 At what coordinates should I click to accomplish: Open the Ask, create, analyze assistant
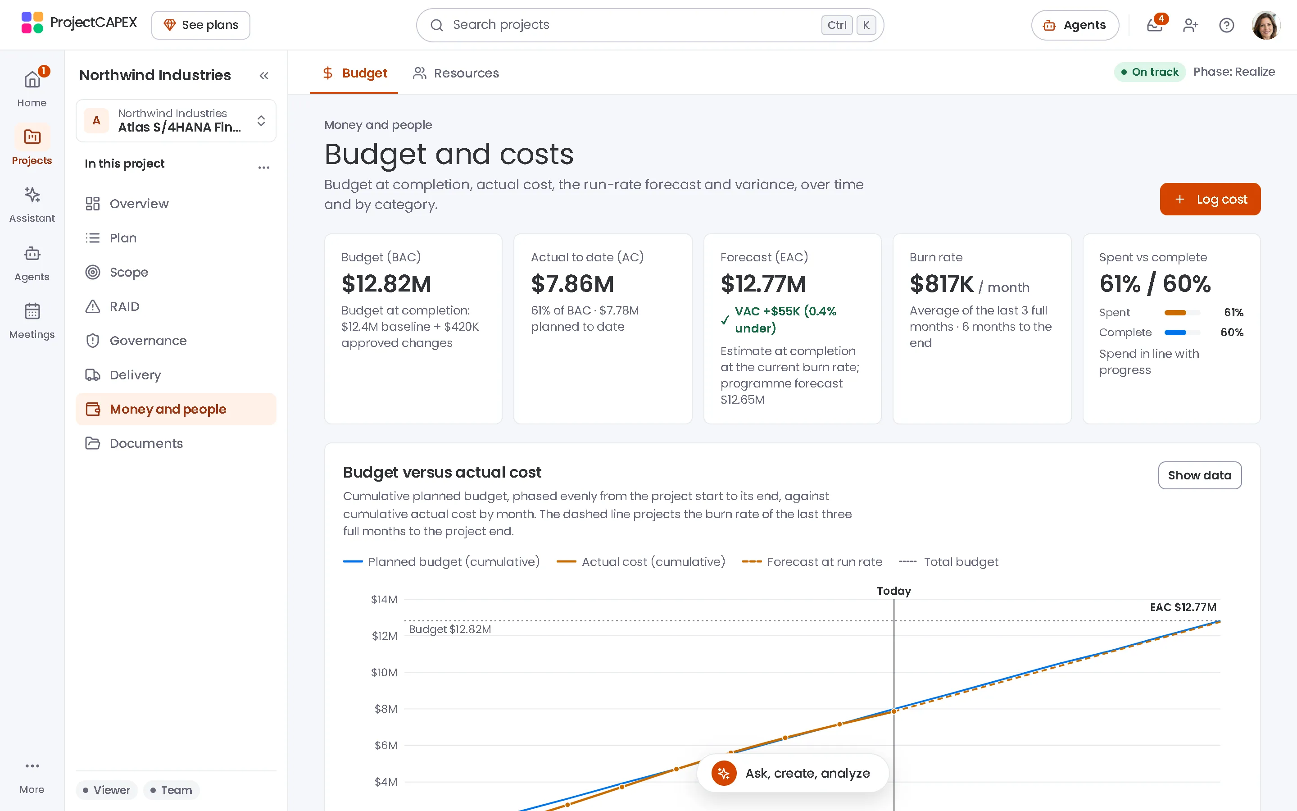pos(793,773)
